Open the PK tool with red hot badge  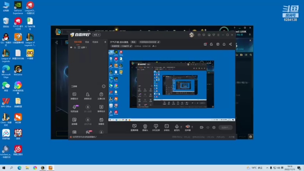88,132
